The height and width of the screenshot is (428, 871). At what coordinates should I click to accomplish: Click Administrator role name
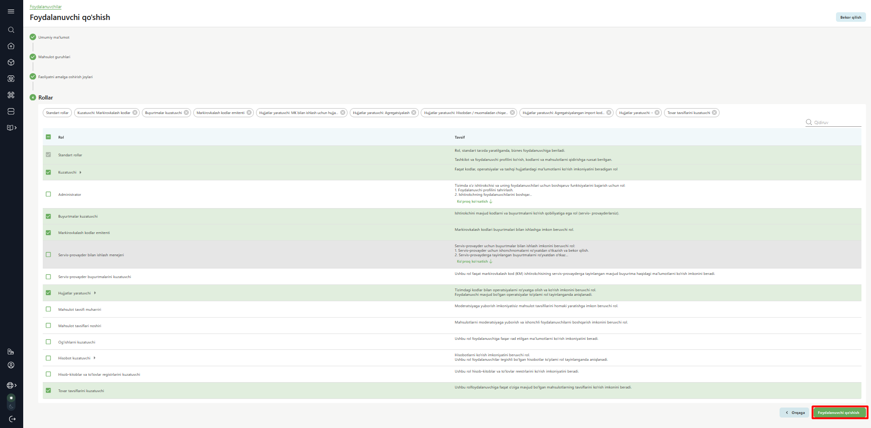pyautogui.click(x=70, y=194)
